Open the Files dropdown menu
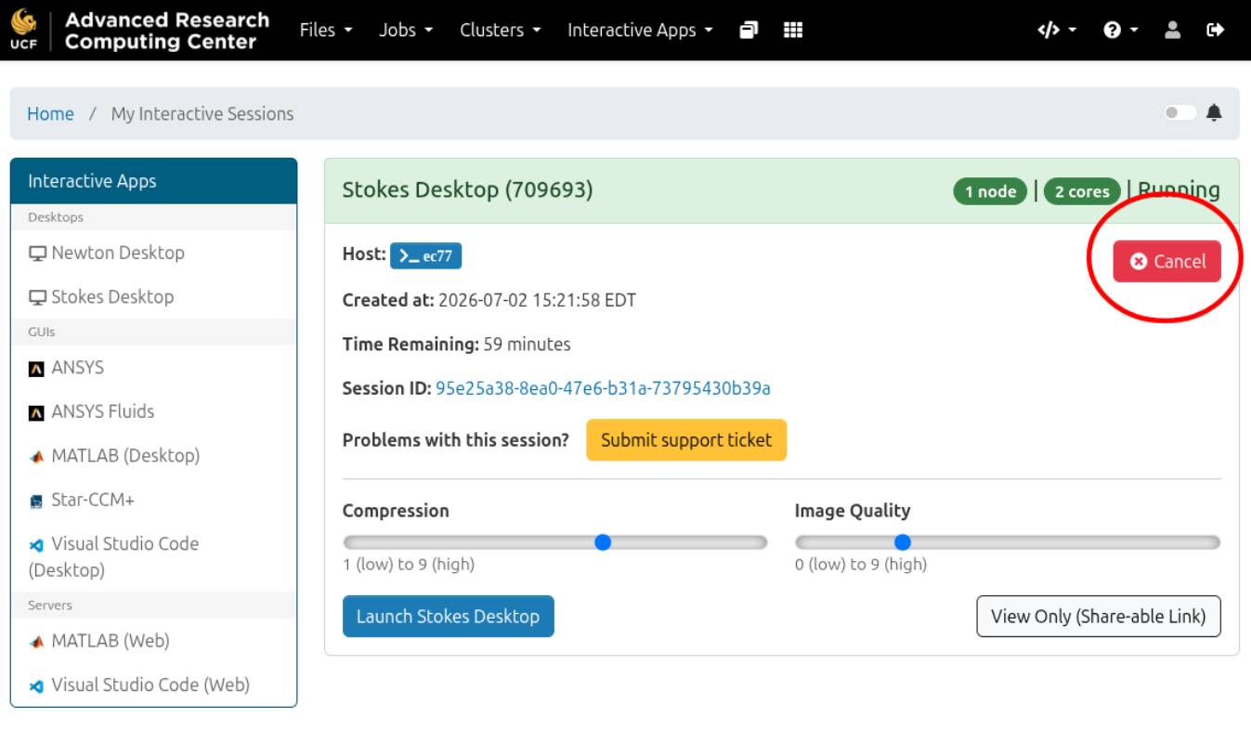Screen dimensions: 1251x743 (326, 30)
